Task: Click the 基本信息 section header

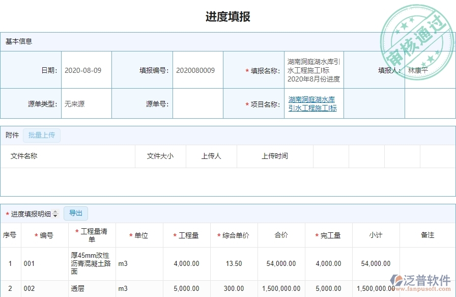Action: coord(18,42)
